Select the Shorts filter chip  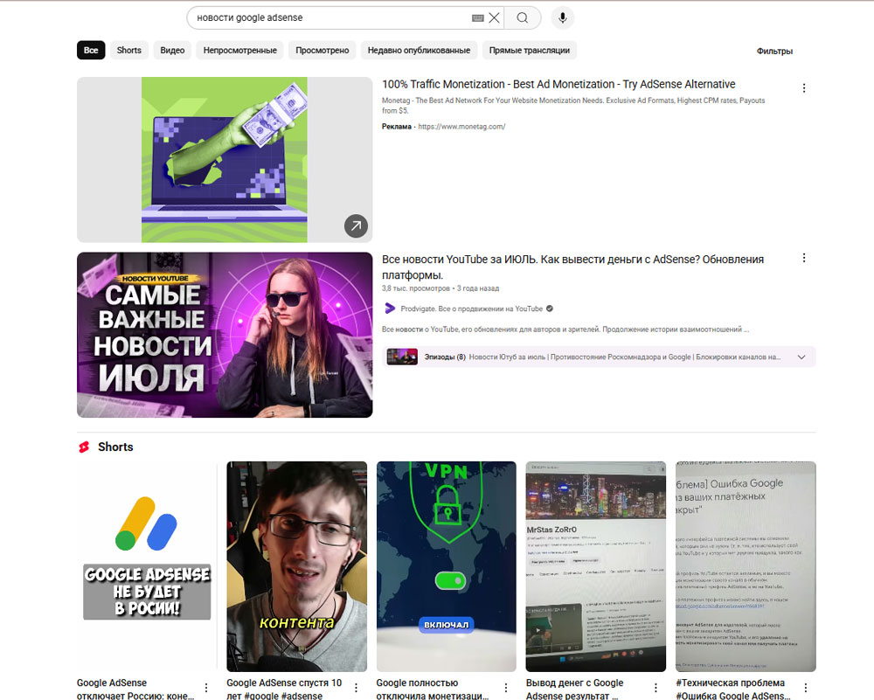tap(128, 50)
